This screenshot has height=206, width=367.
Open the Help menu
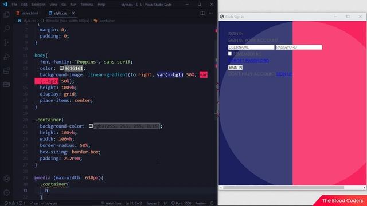pyautogui.click(x=101, y=5)
